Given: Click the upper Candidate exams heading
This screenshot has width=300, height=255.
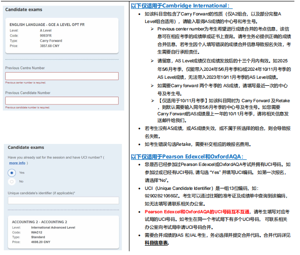Looking at the screenshot, I should [x=24, y=9].
